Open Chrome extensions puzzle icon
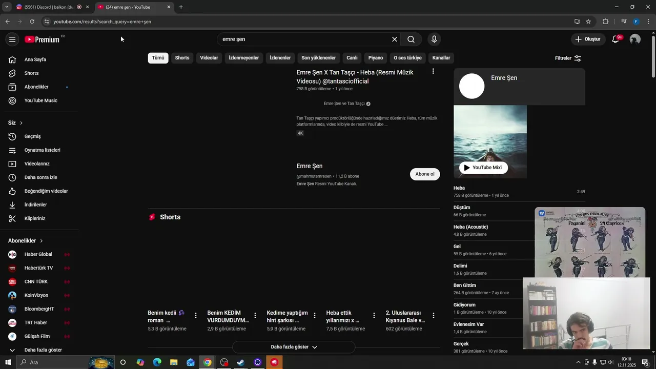The width and height of the screenshot is (656, 369). click(605, 22)
